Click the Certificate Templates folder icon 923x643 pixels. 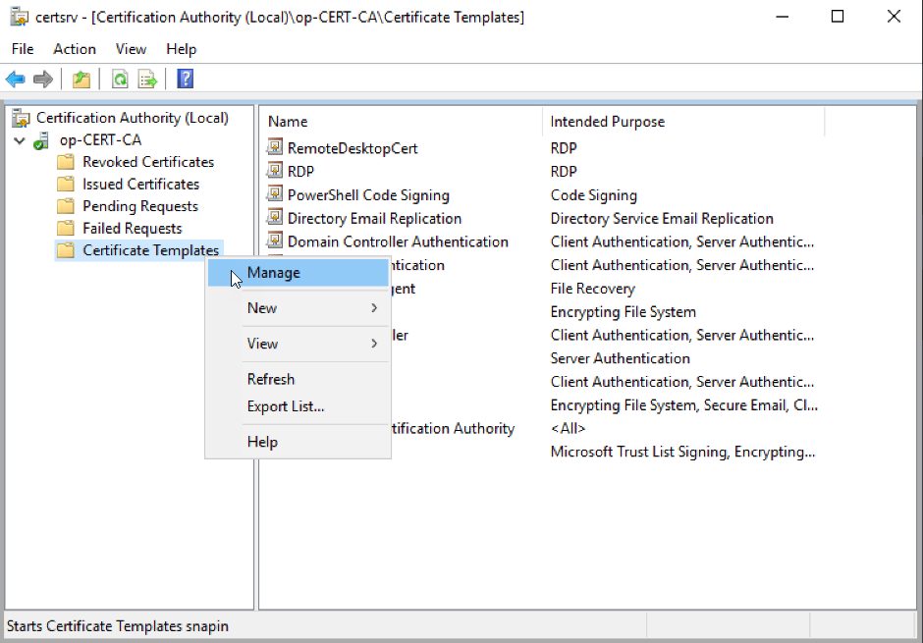tap(66, 250)
